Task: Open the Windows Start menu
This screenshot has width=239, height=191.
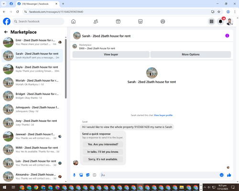Action: click(4, 187)
